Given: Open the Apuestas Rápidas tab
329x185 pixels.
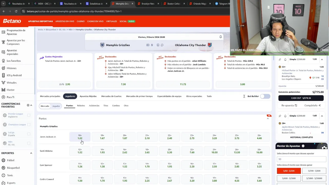Looking at the screenshot, I should click(88, 96).
